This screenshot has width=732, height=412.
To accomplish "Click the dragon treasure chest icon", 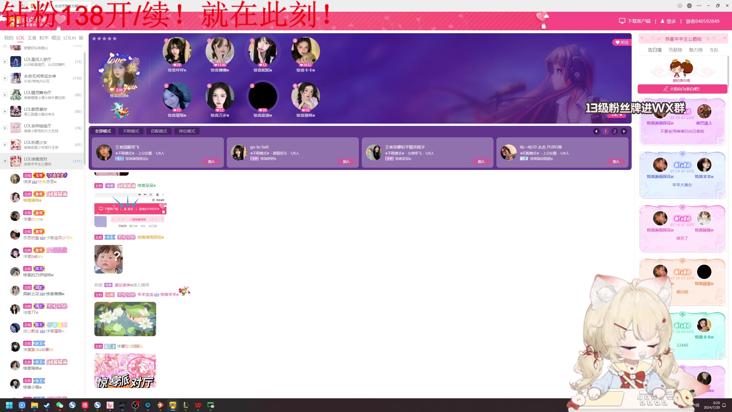I will pos(120,110).
